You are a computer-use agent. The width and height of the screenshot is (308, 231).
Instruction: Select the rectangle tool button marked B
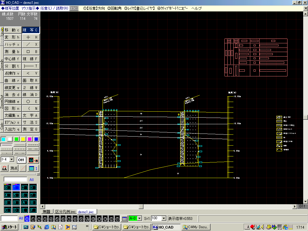tap(31, 52)
